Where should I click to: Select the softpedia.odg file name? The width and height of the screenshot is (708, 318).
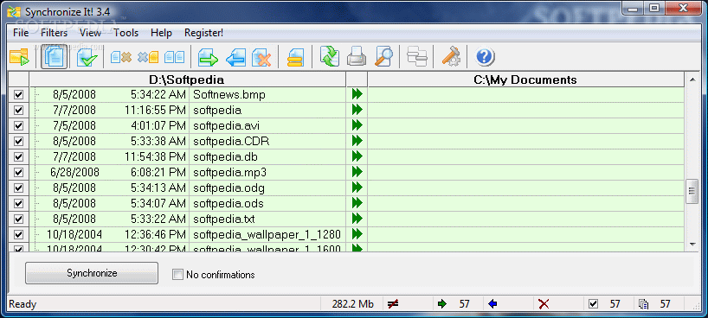point(228,188)
